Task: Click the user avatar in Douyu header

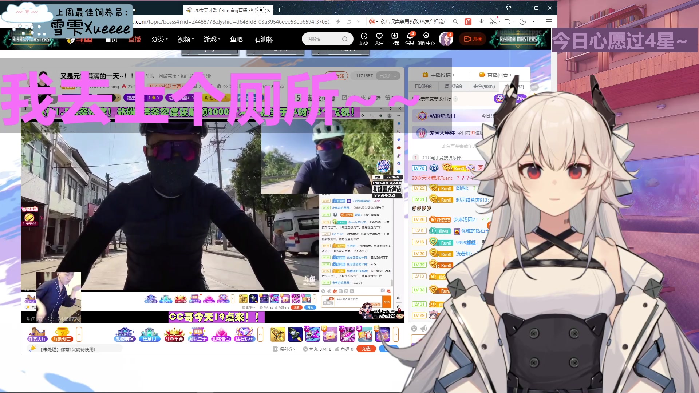Action: (x=446, y=39)
